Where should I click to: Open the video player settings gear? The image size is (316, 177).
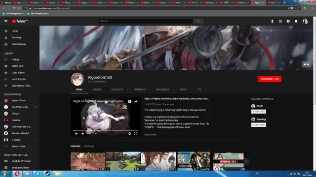tap(129, 134)
